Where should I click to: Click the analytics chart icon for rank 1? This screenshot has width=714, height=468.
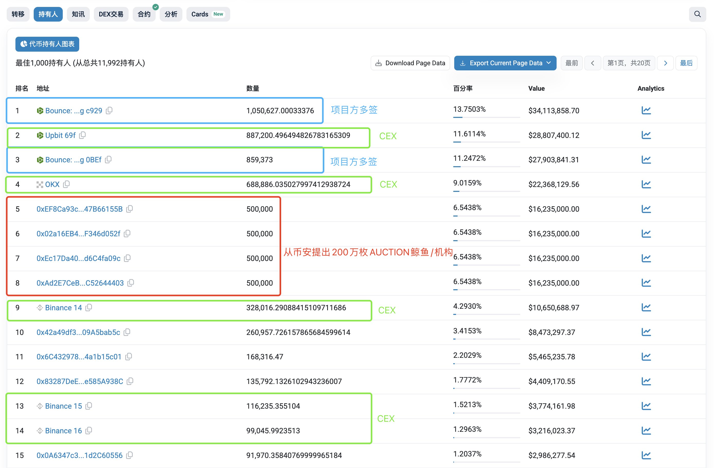tap(645, 110)
